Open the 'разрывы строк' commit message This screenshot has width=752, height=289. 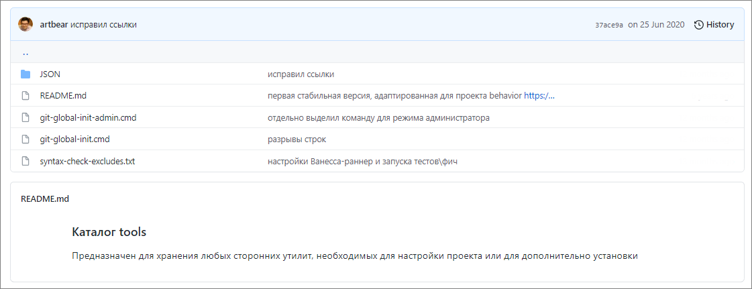[297, 139]
